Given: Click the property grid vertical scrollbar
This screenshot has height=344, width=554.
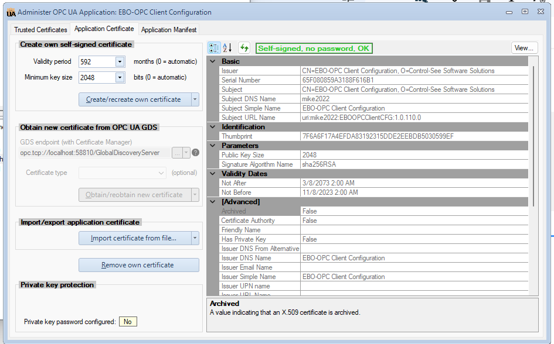Looking at the screenshot, I should click(533, 136).
